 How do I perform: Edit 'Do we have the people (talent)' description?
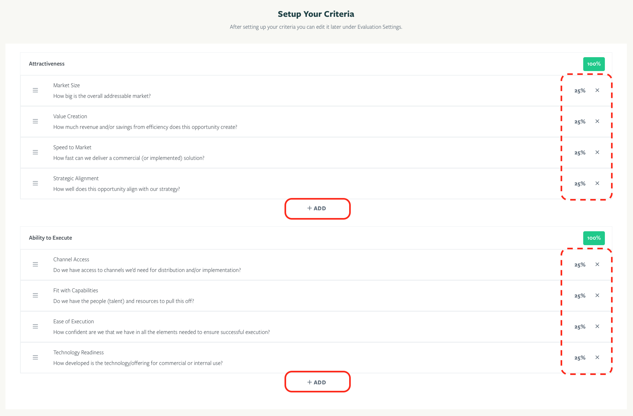pos(123,301)
